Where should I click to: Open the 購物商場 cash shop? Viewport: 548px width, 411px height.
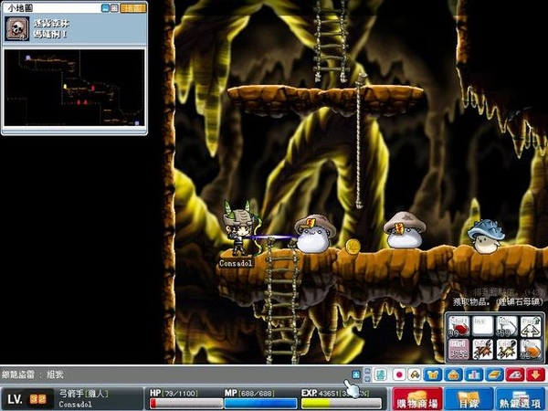pyautogui.click(x=417, y=399)
